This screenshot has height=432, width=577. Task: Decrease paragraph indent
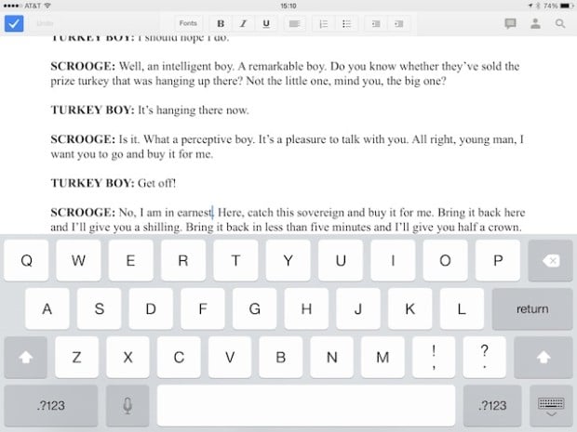point(376,24)
